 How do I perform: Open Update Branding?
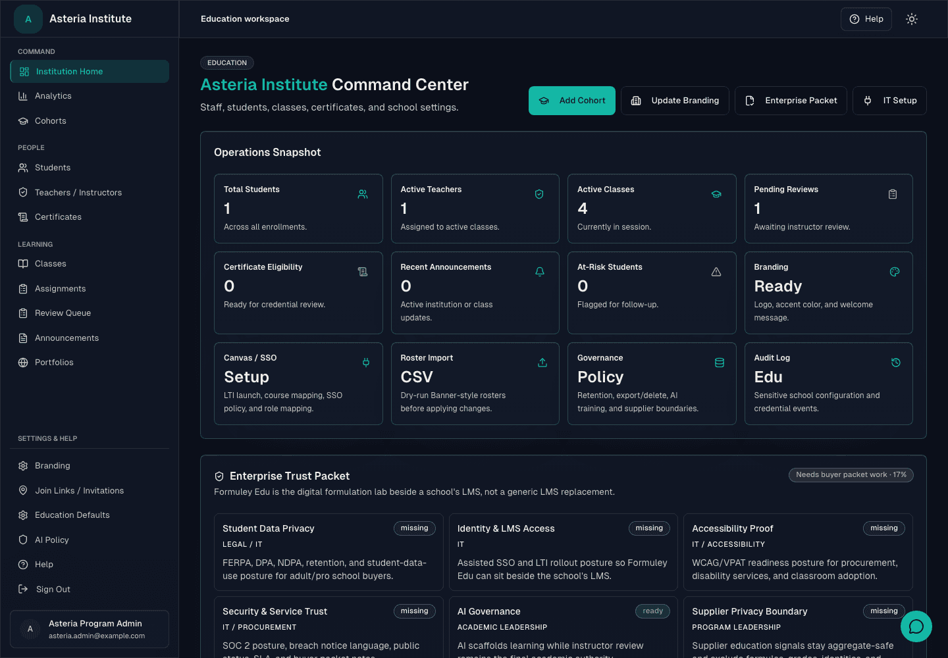tap(675, 101)
